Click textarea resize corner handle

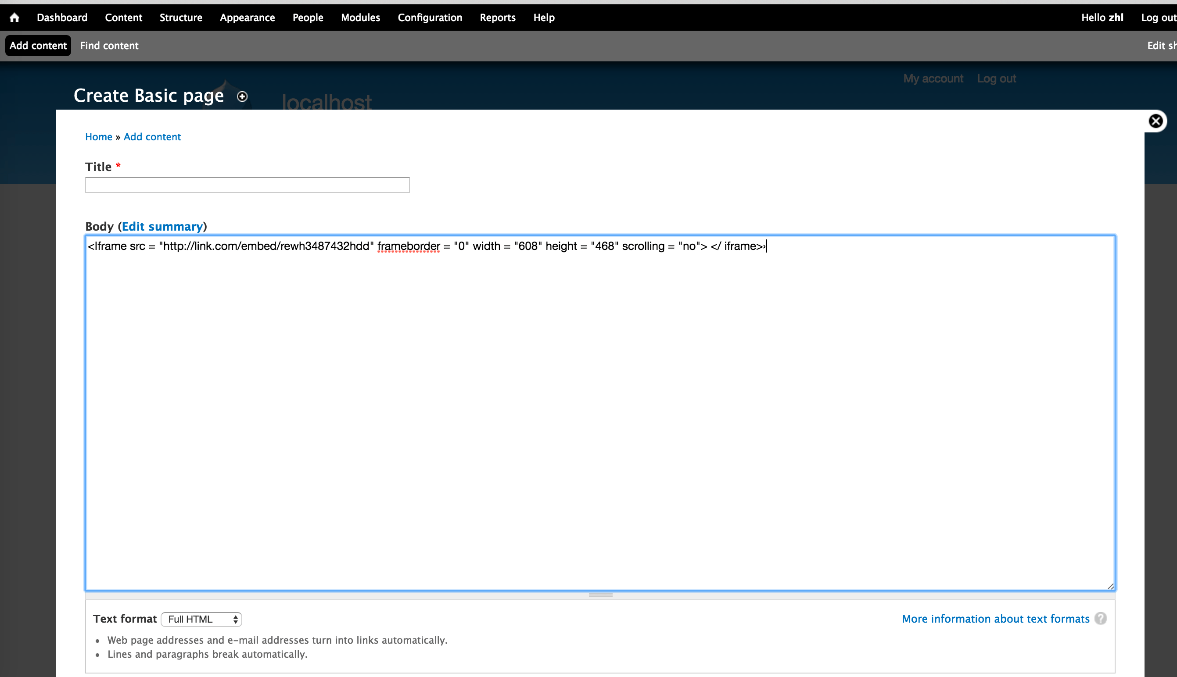(1110, 586)
